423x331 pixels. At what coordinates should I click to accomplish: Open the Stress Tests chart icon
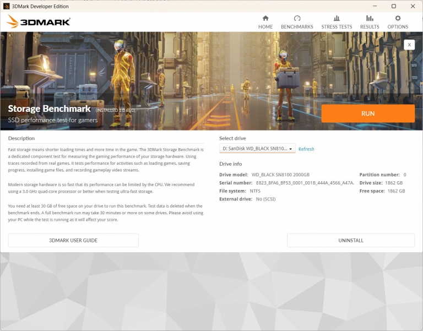click(337, 18)
